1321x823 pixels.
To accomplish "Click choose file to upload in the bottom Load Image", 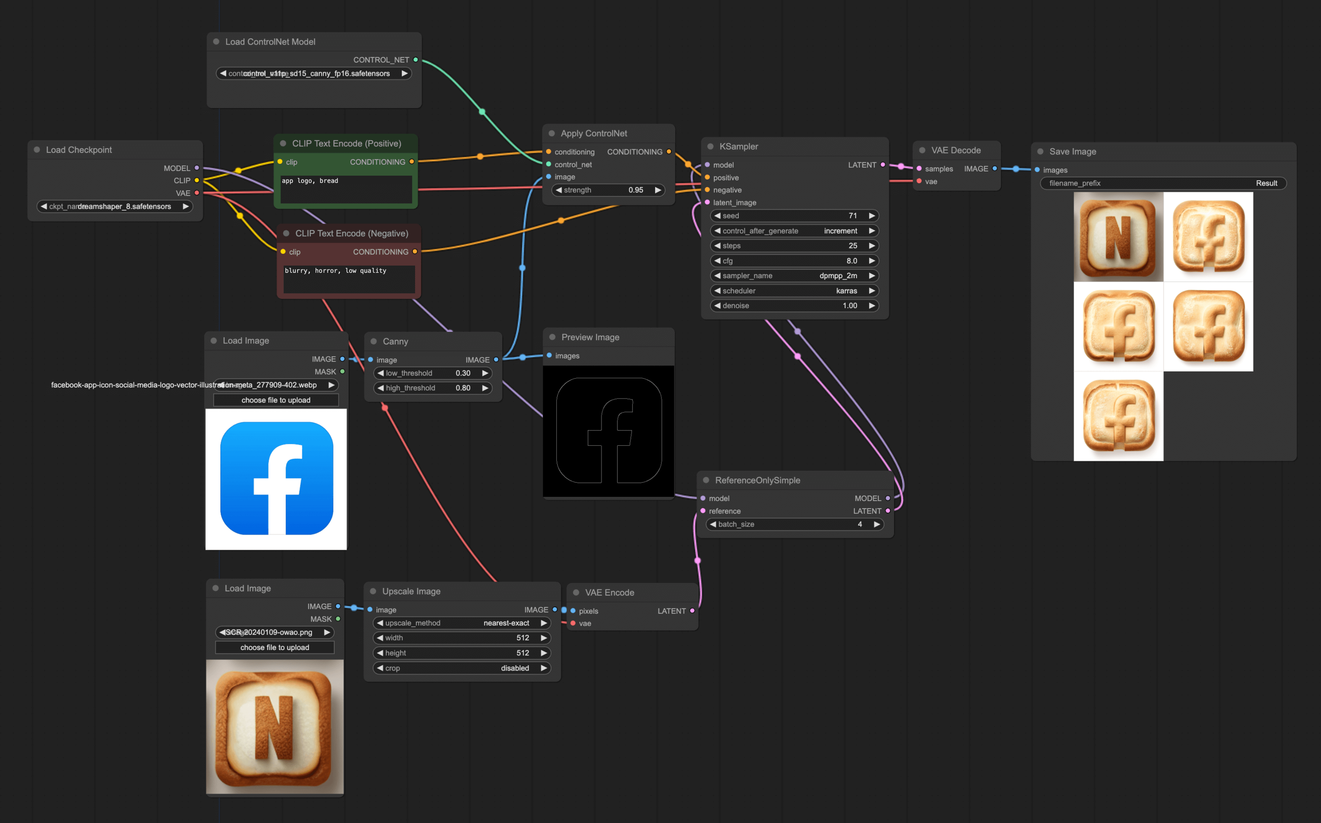I will tap(274, 647).
